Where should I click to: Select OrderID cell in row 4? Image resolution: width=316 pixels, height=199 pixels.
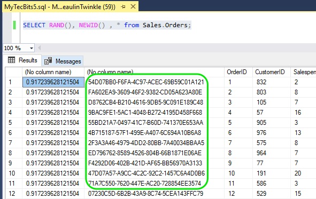pyautogui.click(x=238, y=113)
